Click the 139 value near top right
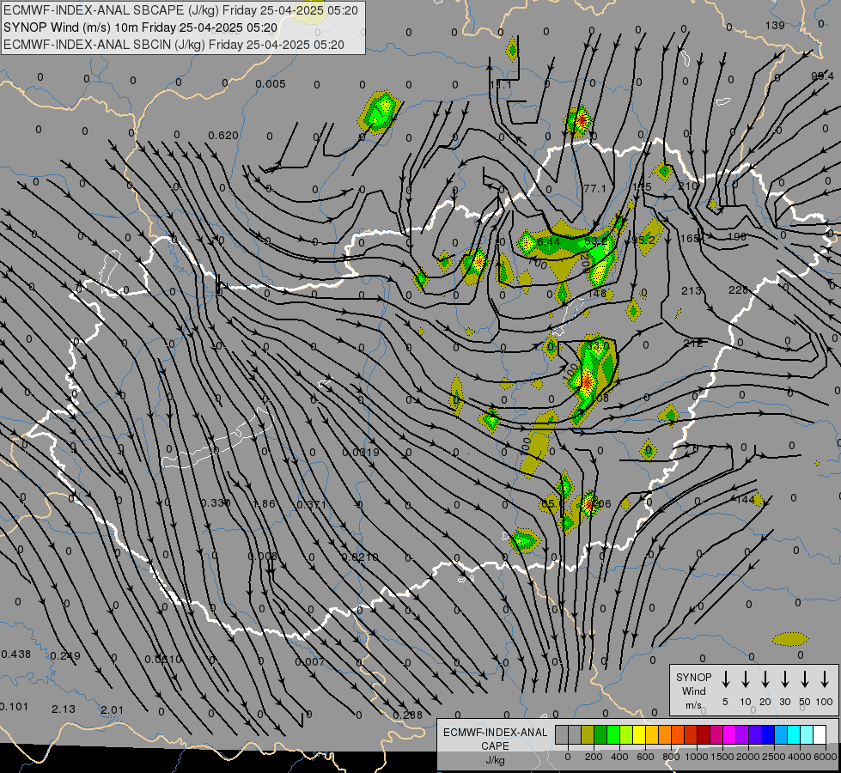Image resolution: width=841 pixels, height=773 pixels. click(x=775, y=26)
